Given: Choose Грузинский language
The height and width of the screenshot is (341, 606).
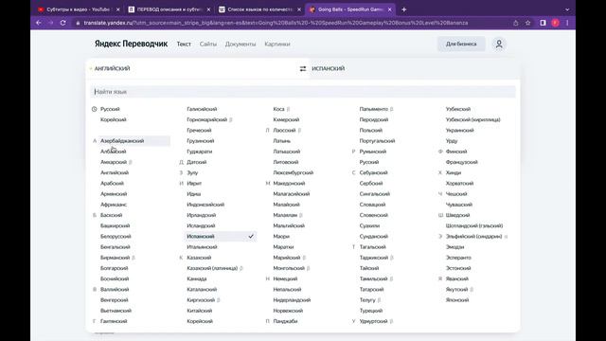Looking at the screenshot, I should [200, 141].
